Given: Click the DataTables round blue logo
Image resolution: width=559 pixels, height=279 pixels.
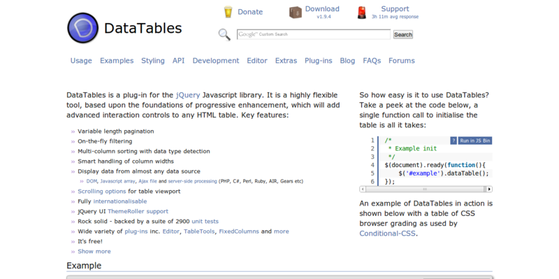Looking at the screenshot, I should pyautogui.click(x=82, y=28).
